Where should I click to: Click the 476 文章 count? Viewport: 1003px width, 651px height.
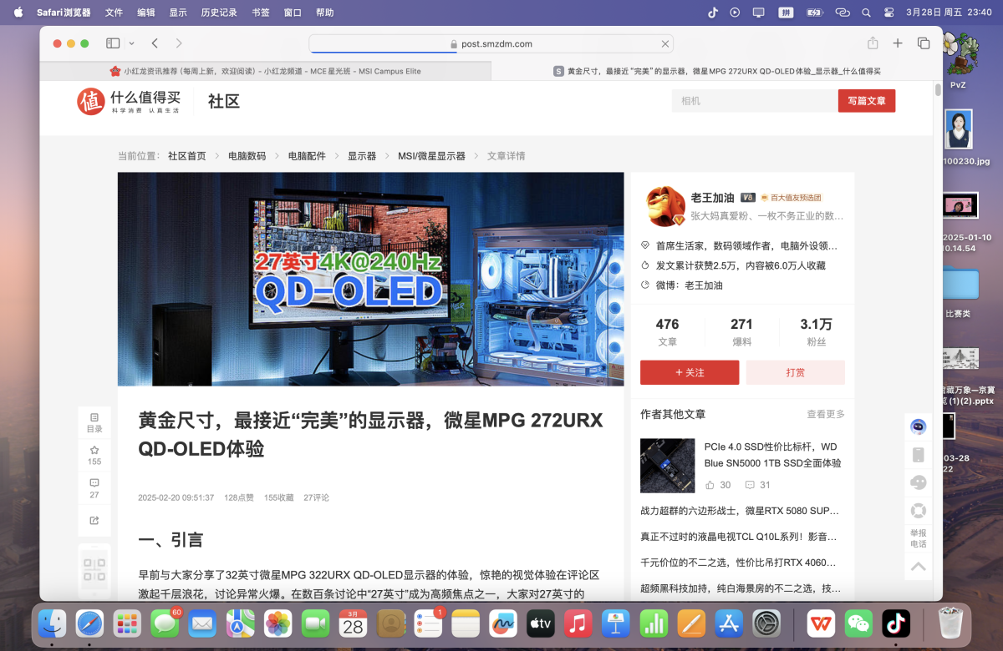(x=667, y=331)
